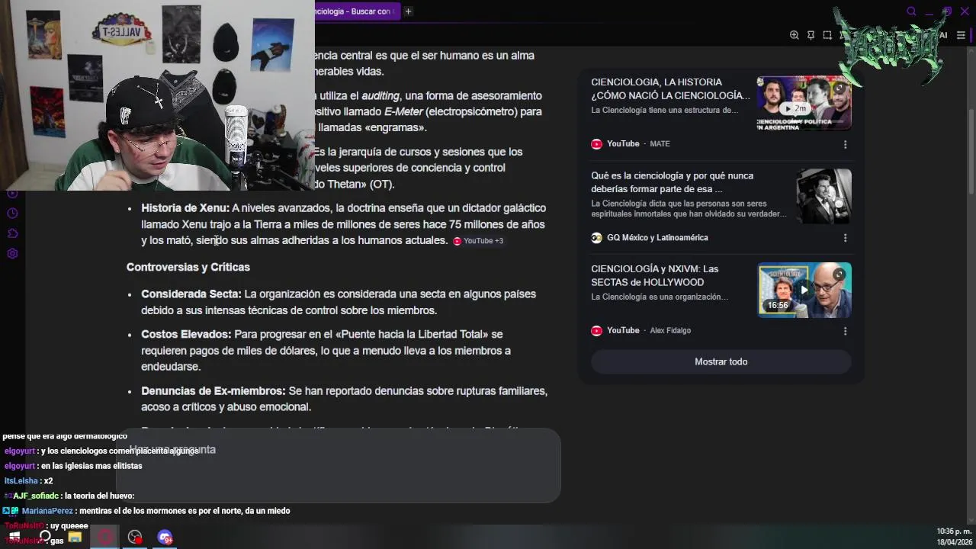
Task: Click the 'Denuncias de Ex-miembros:' bold text
Action: (x=213, y=391)
